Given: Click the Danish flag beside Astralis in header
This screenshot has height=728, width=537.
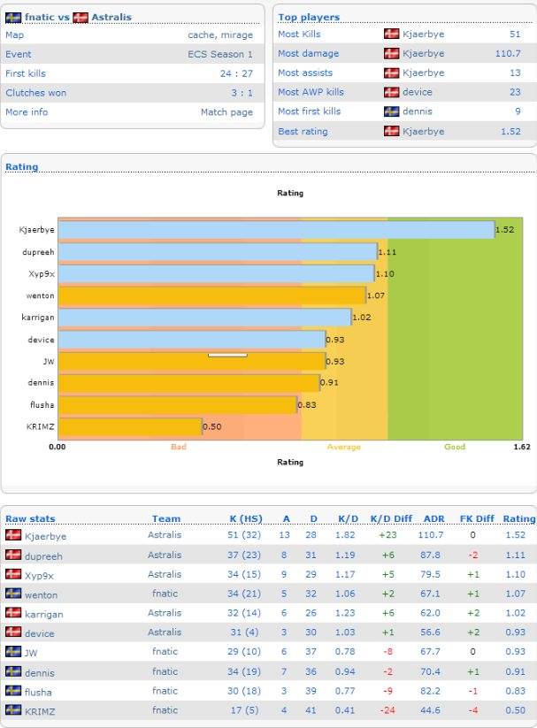Looking at the screenshot, I should [81, 18].
